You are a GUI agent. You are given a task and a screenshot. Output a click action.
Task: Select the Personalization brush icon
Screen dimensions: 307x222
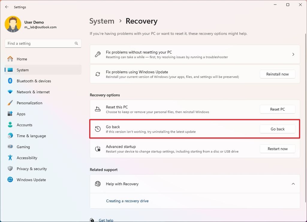tap(10, 103)
